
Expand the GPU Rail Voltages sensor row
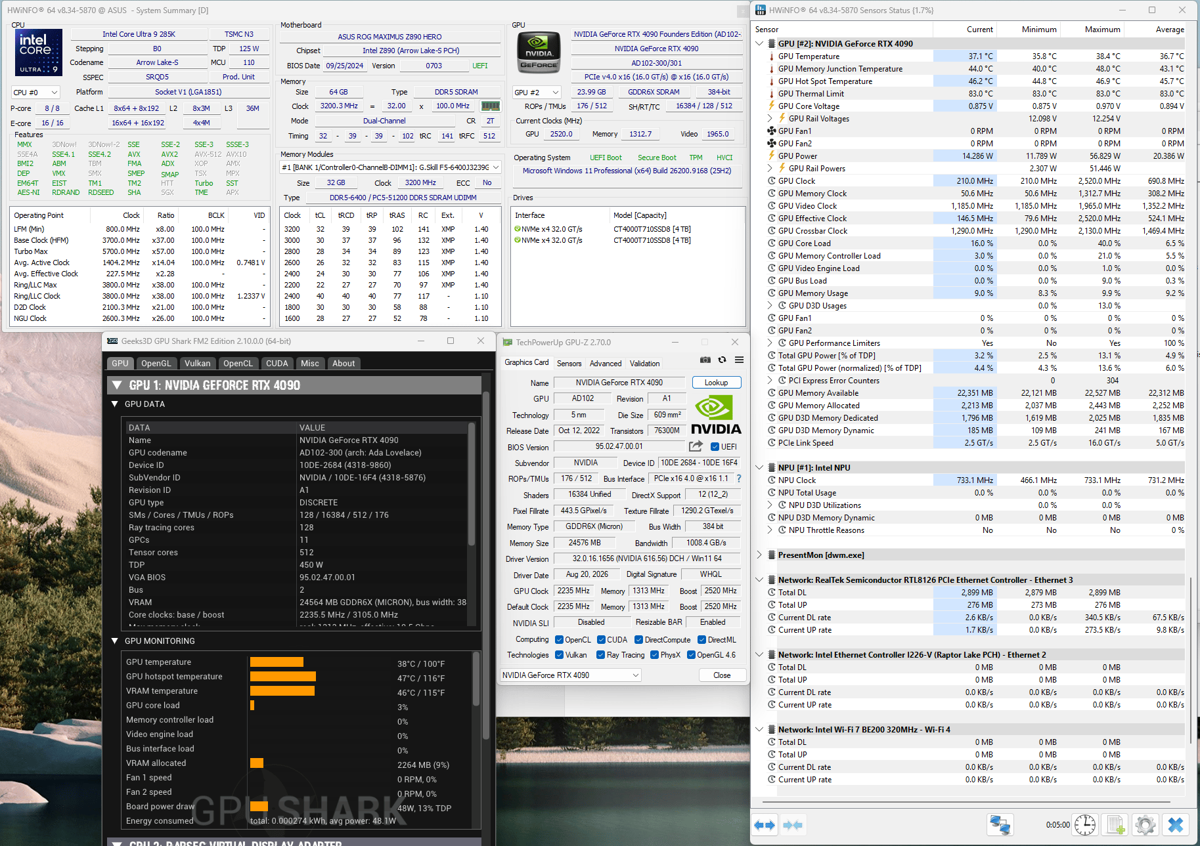770,119
